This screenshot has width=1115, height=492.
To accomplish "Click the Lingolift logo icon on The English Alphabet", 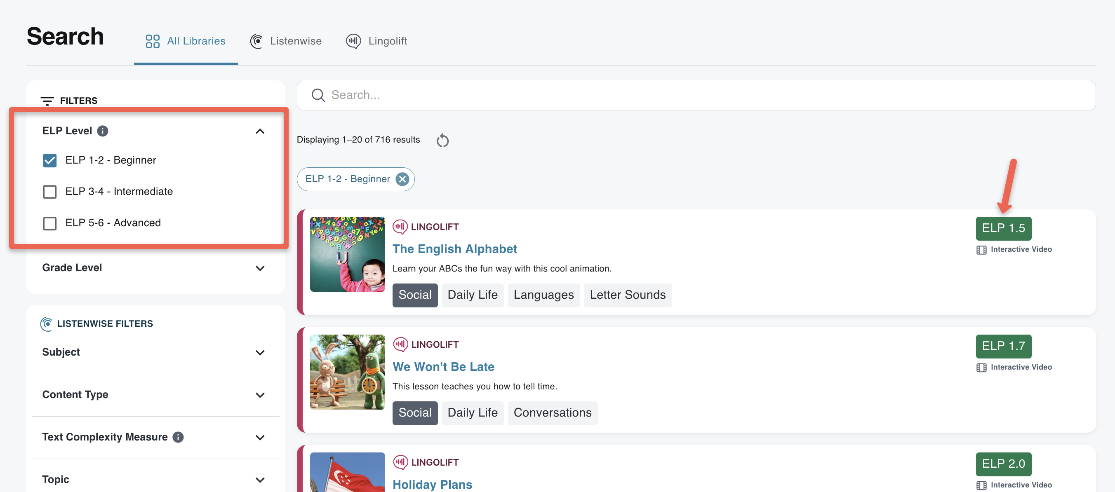I will tap(401, 226).
